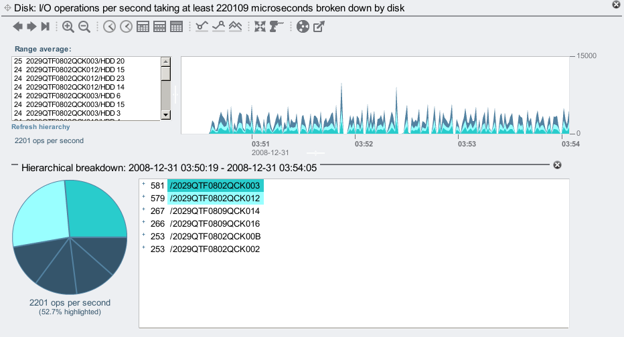Viewport: 624px width, 337px height.
Task: Click the zoom out magnifier icon
Action: [x=84, y=27]
